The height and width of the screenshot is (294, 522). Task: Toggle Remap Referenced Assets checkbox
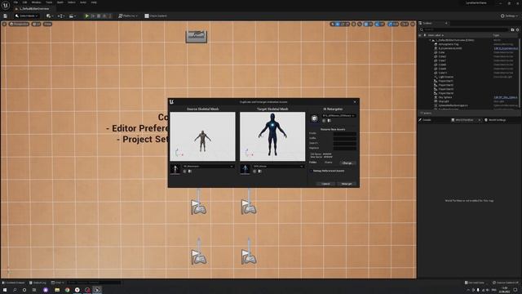click(x=312, y=171)
